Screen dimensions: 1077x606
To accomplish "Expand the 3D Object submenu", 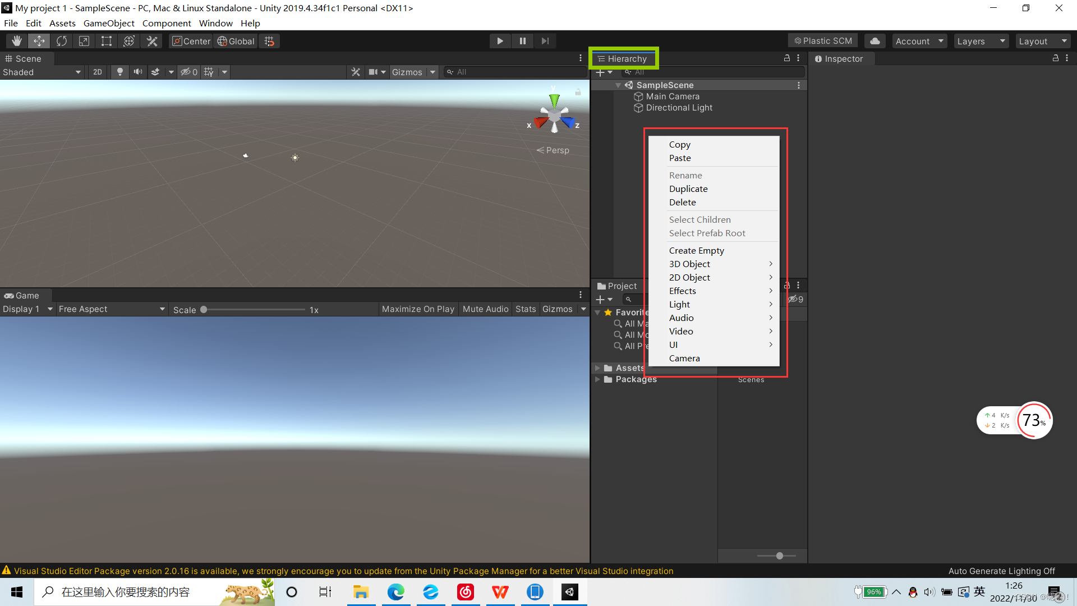I will pyautogui.click(x=717, y=263).
